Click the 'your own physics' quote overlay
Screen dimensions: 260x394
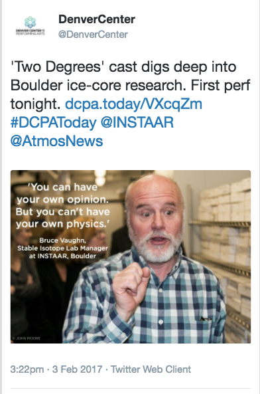tap(63, 205)
